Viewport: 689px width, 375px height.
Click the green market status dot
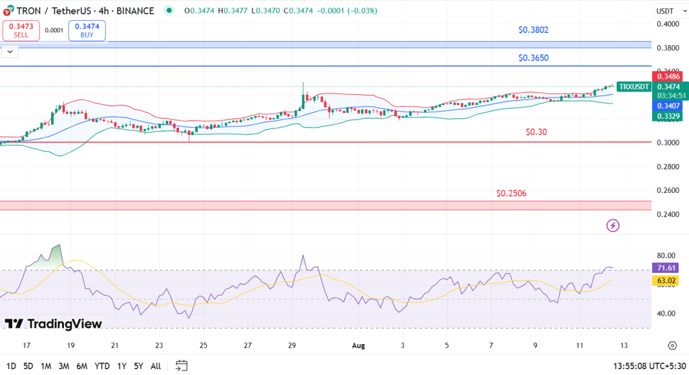coord(169,11)
